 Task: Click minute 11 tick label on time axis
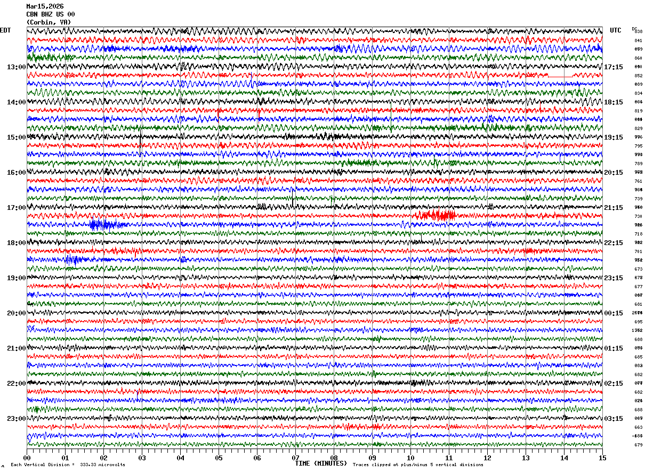tap(449, 458)
